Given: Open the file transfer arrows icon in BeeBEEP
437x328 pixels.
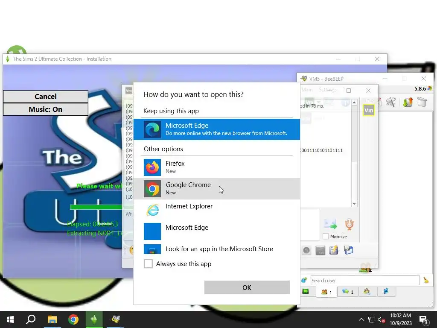Looking at the screenshot, I should click(x=408, y=102).
